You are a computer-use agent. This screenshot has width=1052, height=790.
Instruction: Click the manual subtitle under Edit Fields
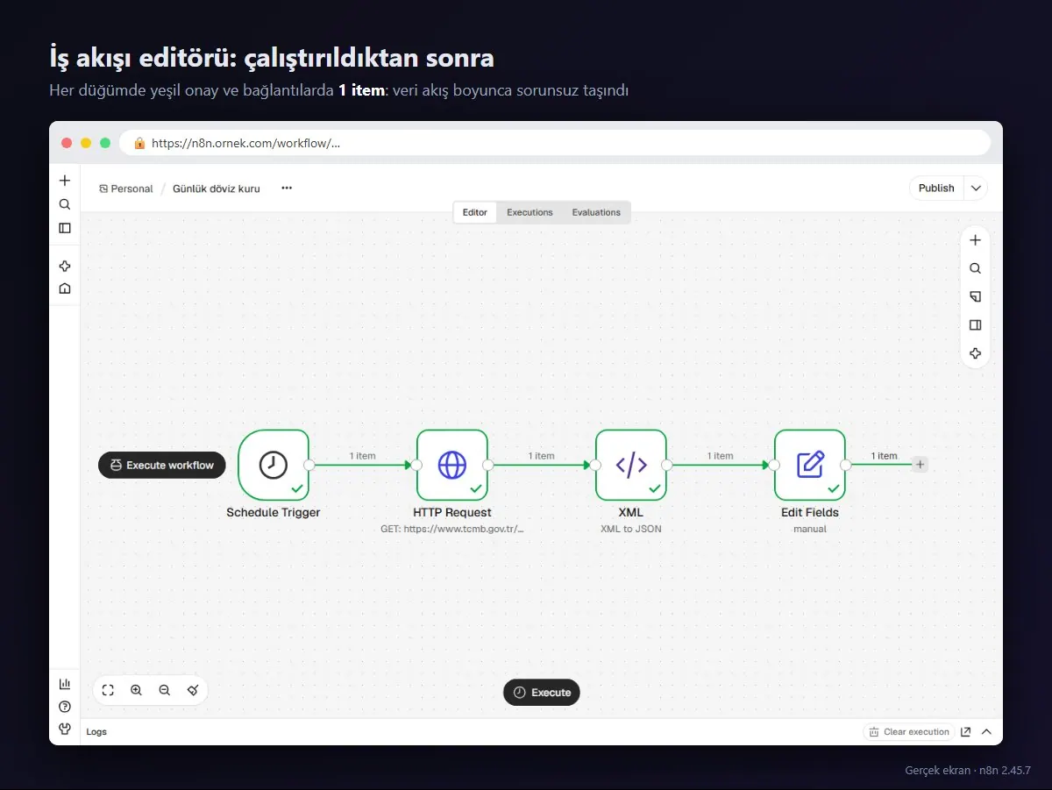coord(810,529)
